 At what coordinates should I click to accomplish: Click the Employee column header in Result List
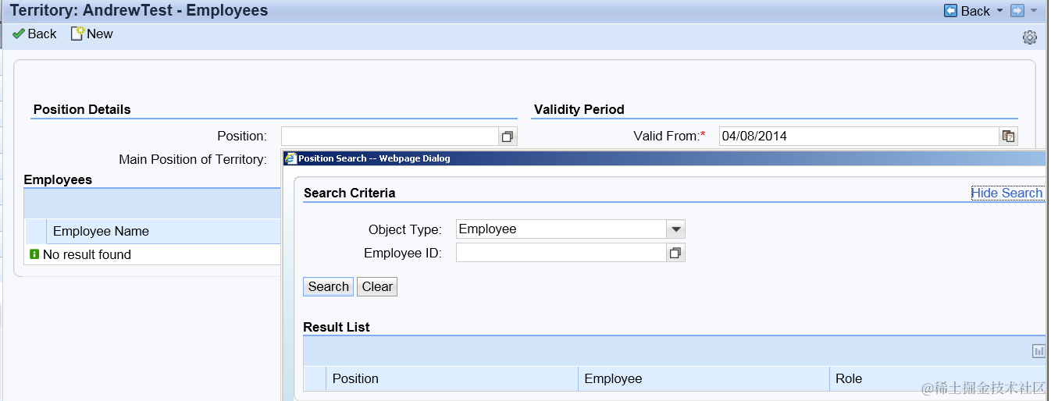[704, 378]
